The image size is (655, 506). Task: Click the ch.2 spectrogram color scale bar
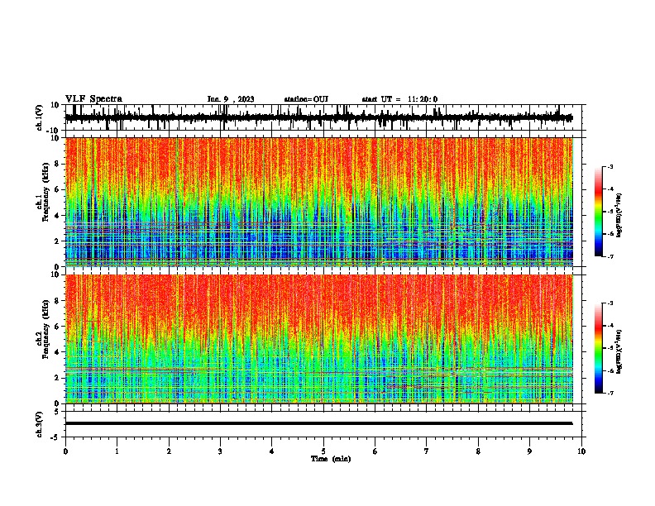pyautogui.click(x=599, y=348)
